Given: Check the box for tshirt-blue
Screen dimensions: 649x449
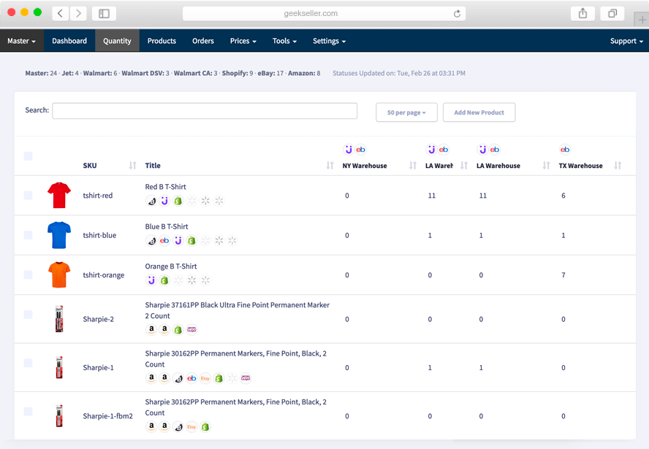Looking at the screenshot, I should coord(29,235).
